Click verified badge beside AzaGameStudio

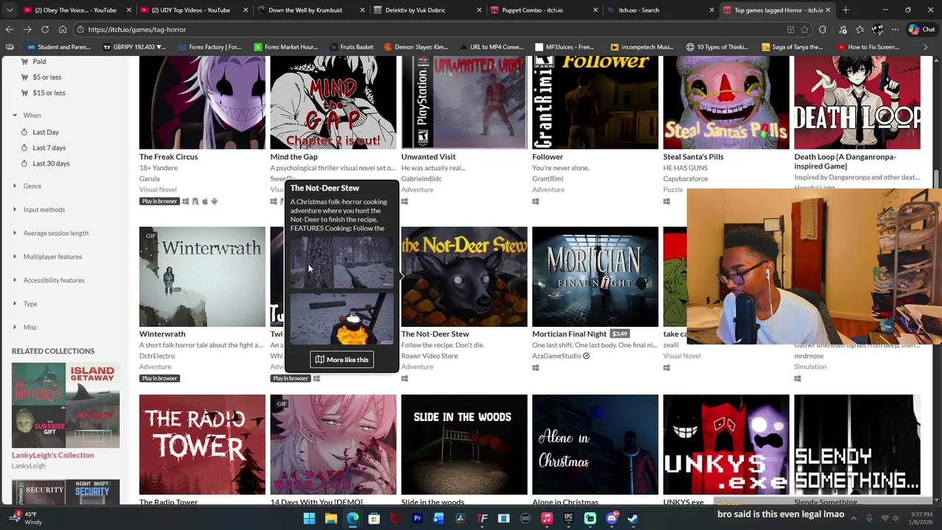[x=587, y=356]
